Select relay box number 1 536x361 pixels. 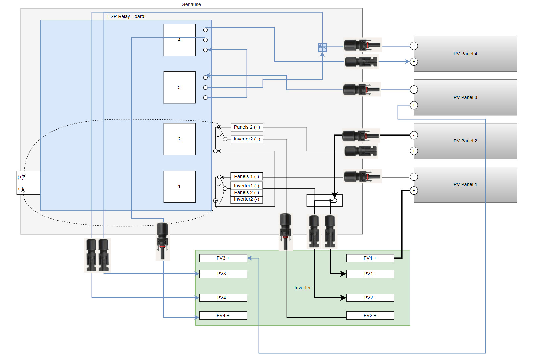pos(179,187)
